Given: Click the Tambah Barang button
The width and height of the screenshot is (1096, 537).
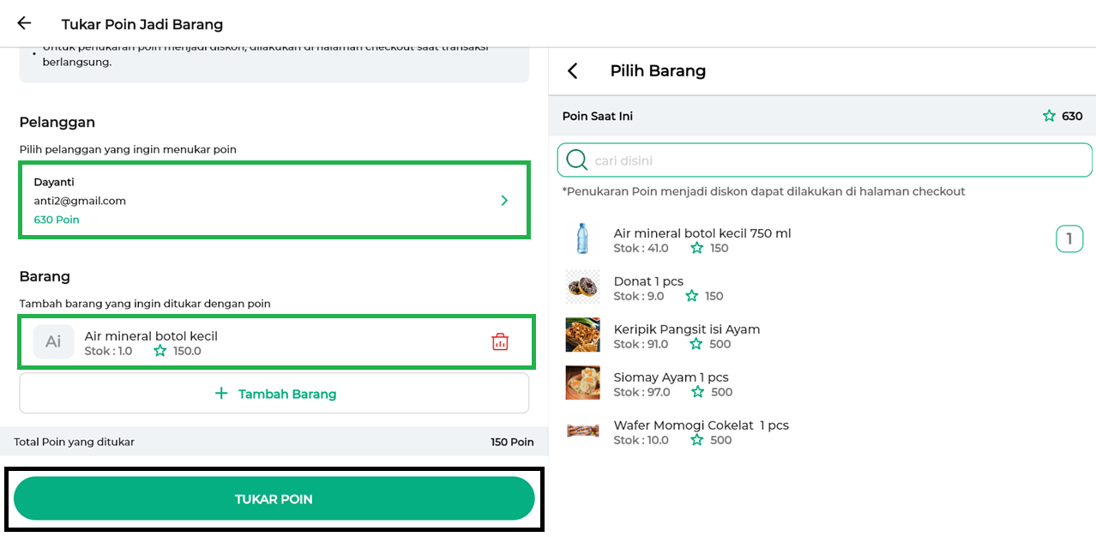Looking at the screenshot, I should (x=274, y=394).
